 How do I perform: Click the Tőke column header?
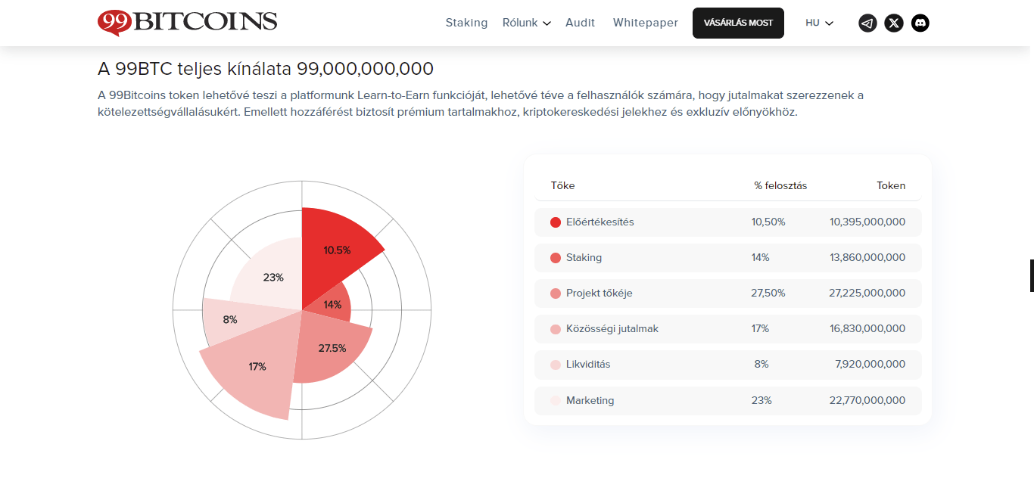pos(562,186)
